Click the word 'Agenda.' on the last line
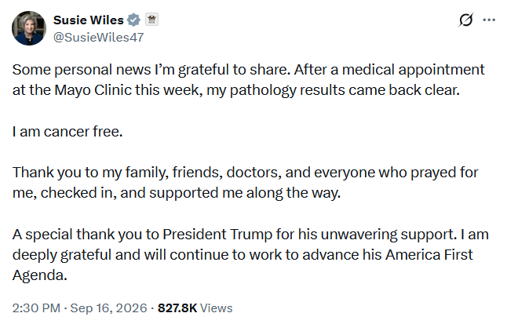This screenshot has width=507, height=324. point(40,275)
